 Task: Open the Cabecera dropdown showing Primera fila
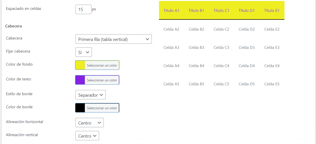point(113,39)
